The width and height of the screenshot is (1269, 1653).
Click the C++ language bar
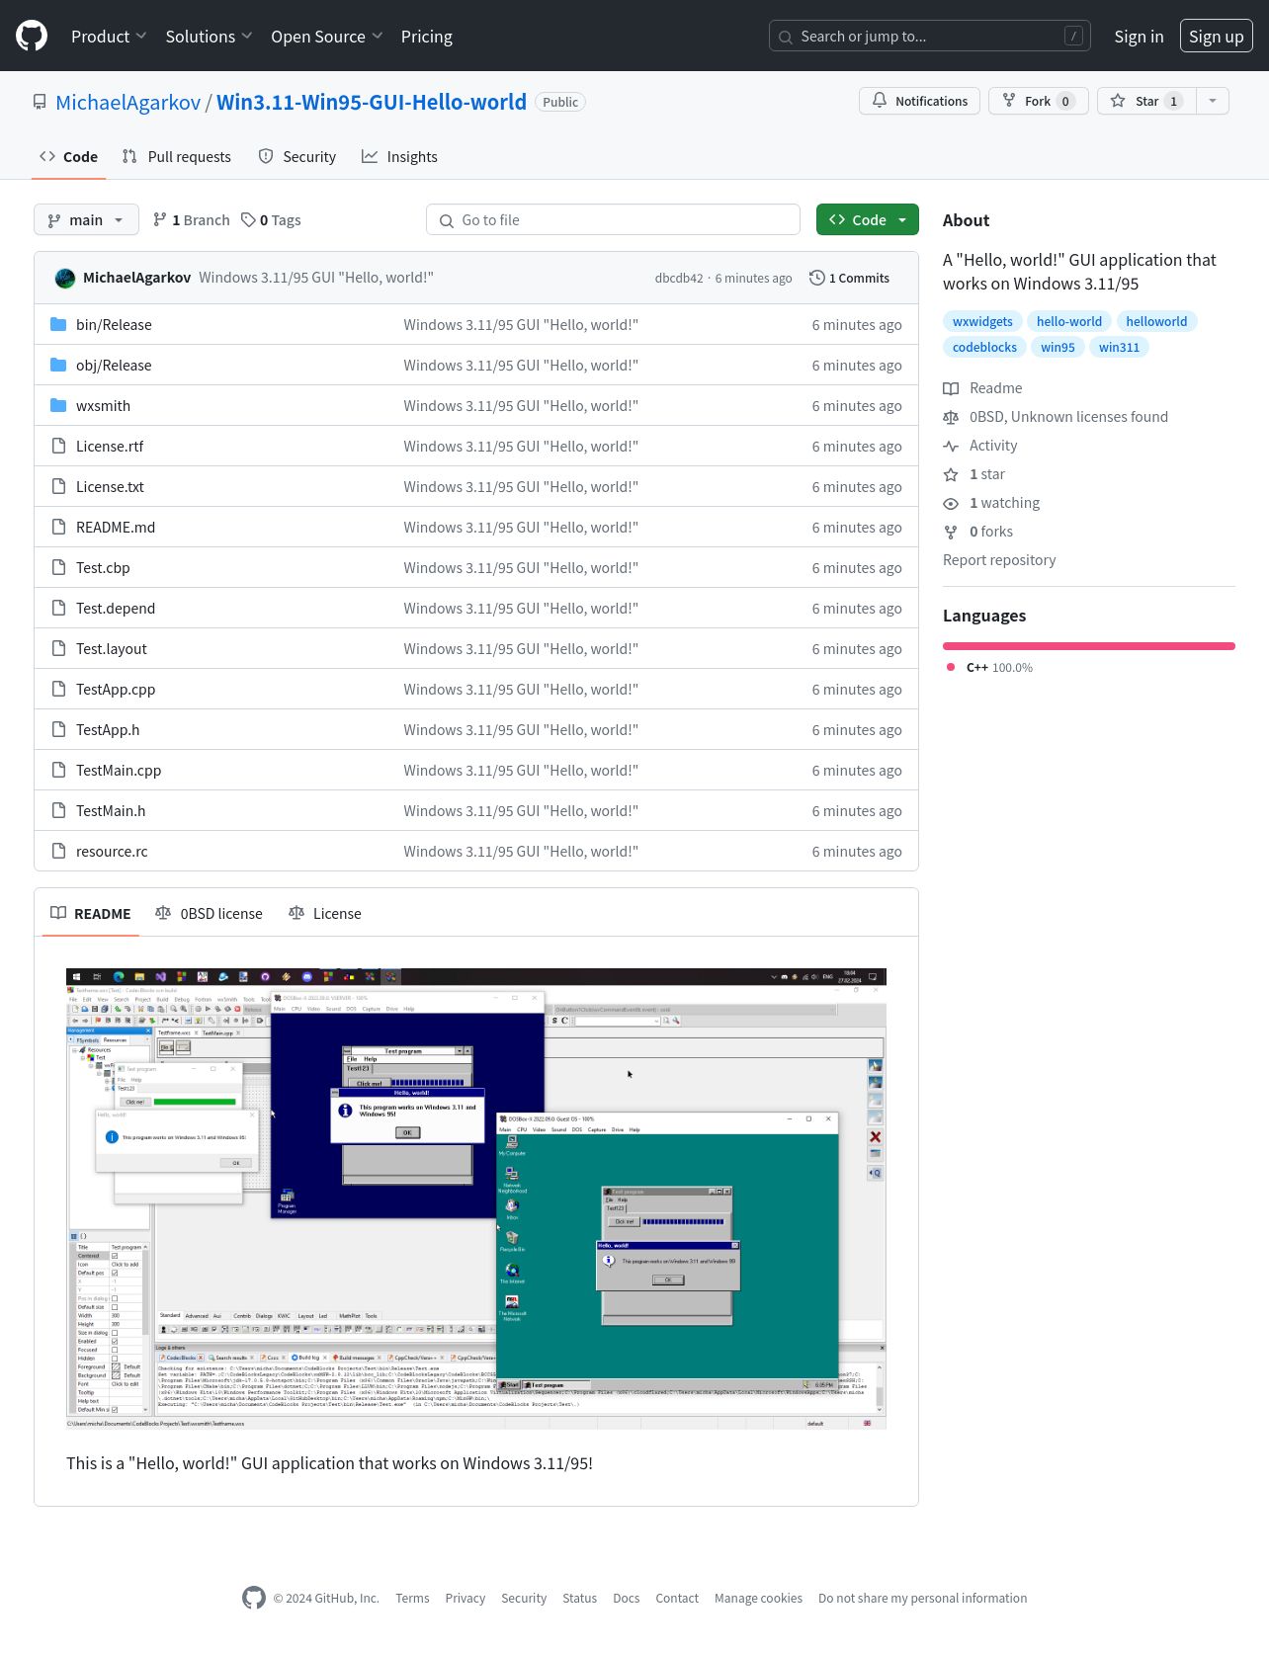point(1089,646)
